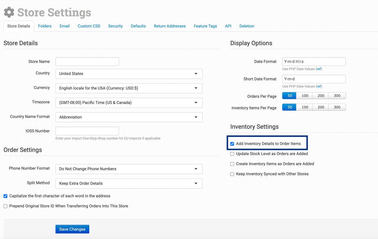Viewport: 378px width, 239px height.
Task: Set Orders Per Page to 200
Action: (x=321, y=96)
